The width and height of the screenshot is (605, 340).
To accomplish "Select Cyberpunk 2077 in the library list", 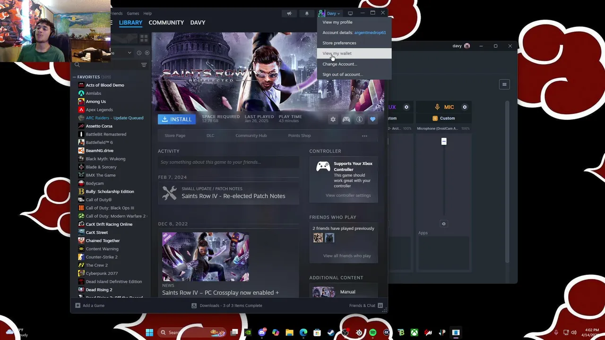I will tap(102, 273).
